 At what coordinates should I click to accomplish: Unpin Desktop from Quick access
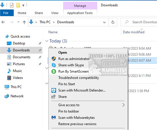click(x=40, y=43)
